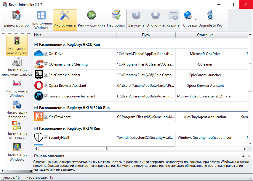Viewport: 253px width, 181px height.
Task: Select Kies TrayAgent Application description
Action: (x=205, y=117)
